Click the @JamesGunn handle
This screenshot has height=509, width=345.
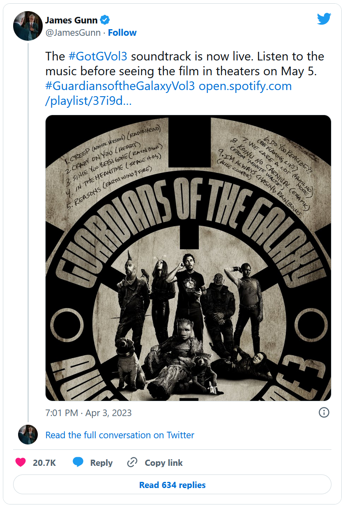tap(73, 33)
